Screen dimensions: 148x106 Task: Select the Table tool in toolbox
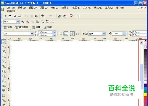tap(4, 95)
